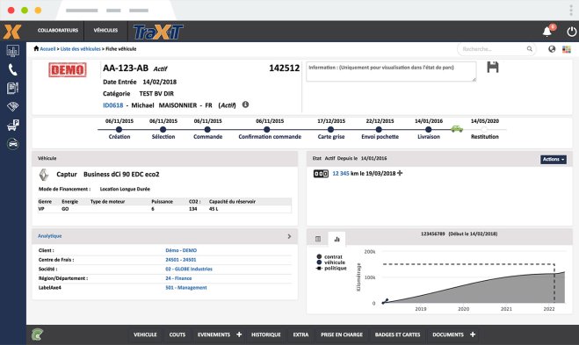Screen dimensions: 579x345
Task: Click the TraXiT X logo icon
Action: point(12,32)
